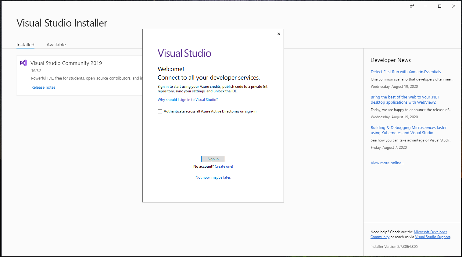The height and width of the screenshot is (257, 462).
Task: Click Connect to all your developer services text
Action: coord(209,78)
